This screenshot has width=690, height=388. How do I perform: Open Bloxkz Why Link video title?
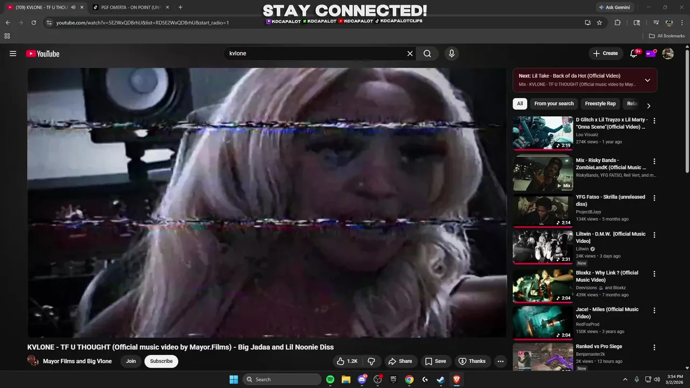tap(607, 276)
